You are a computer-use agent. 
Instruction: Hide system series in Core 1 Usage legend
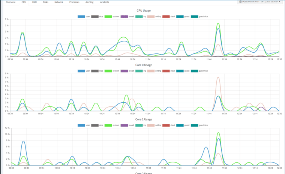coord(112,125)
